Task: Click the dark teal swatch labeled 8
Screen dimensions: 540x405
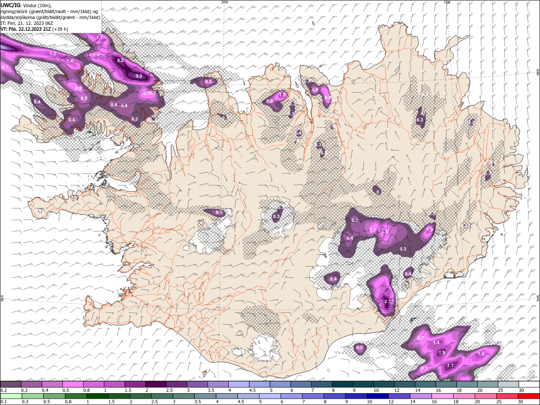Action: 343,384
